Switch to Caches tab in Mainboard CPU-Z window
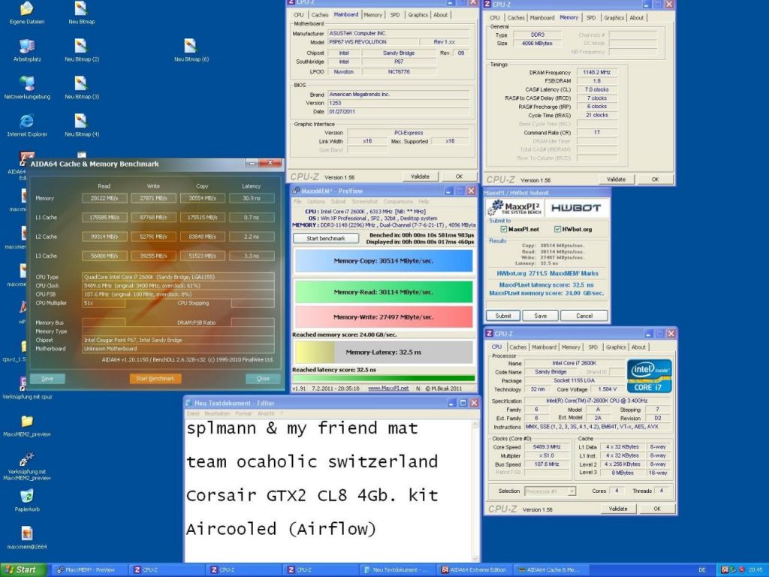 point(319,15)
